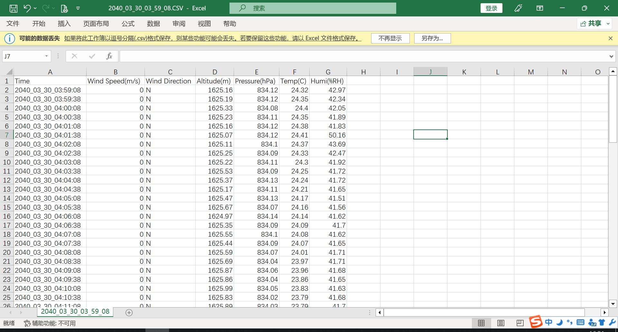Screen dimensions: 618x332
Task: Select the "Humi(%RH)" header cell
Action: pos(328,81)
